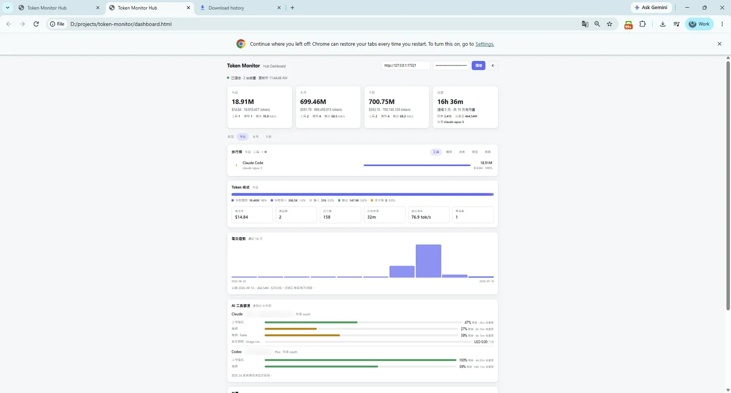Click the 32m duration cell
731x393 pixels.
click(385, 215)
